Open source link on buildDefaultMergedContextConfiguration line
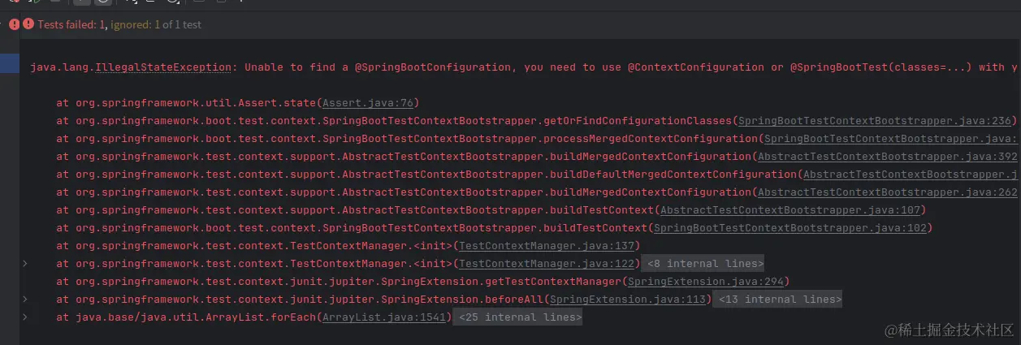 click(911, 175)
